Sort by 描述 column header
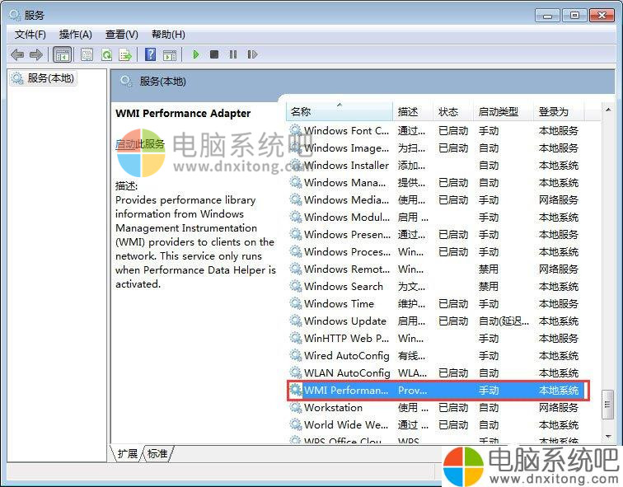Viewport: 623px width, 487px height. point(412,111)
